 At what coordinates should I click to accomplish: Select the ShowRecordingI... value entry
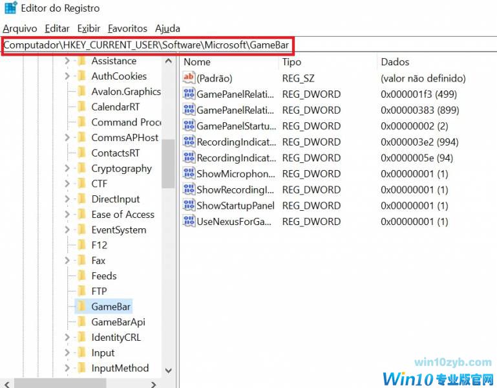tap(235, 190)
